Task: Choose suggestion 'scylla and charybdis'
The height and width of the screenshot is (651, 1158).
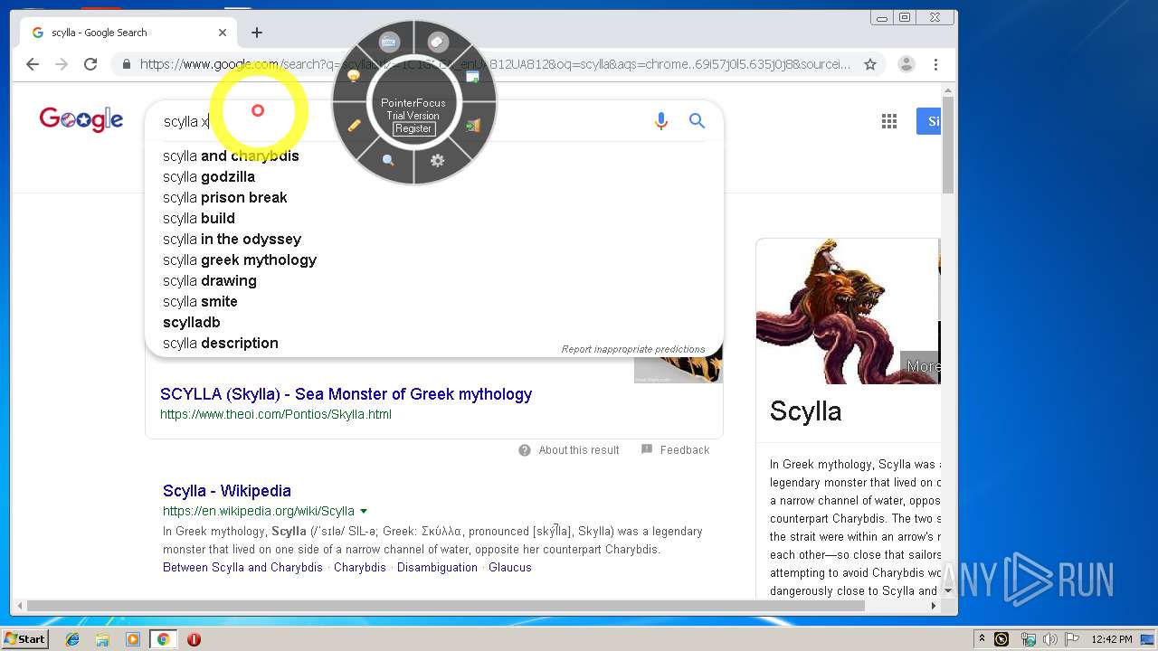Action: pyautogui.click(x=231, y=156)
